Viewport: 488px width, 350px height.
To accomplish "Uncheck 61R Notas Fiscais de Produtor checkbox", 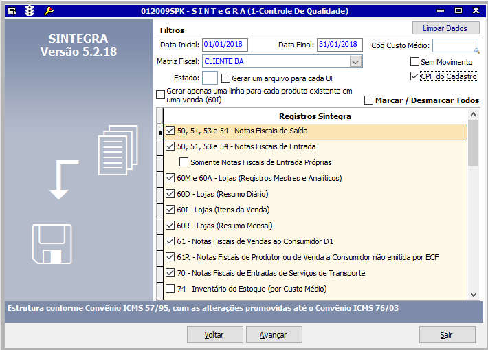I will [x=170, y=257].
